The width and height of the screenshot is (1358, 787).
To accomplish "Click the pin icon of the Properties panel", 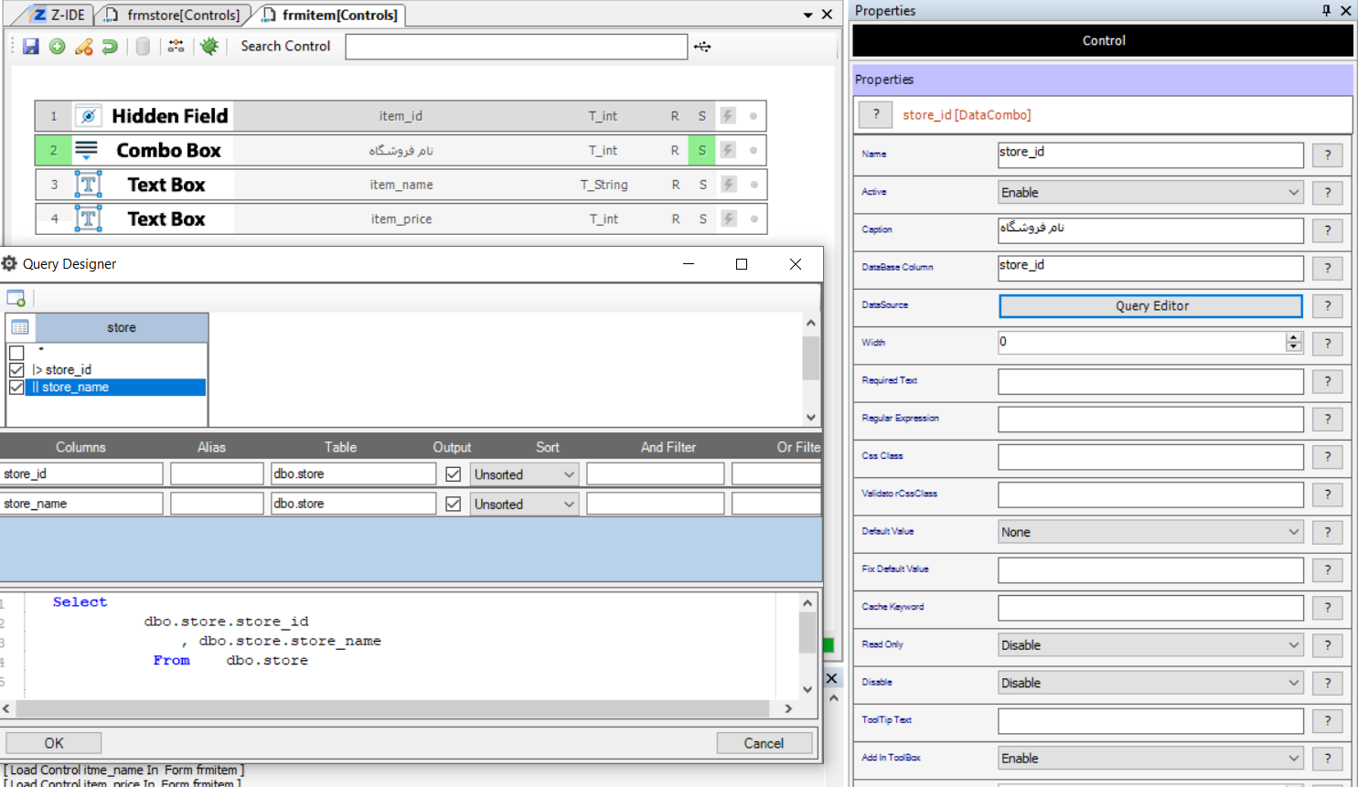I will coord(1326,10).
